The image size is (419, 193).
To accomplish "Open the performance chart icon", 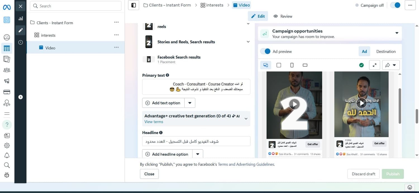I will pos(20,18).
